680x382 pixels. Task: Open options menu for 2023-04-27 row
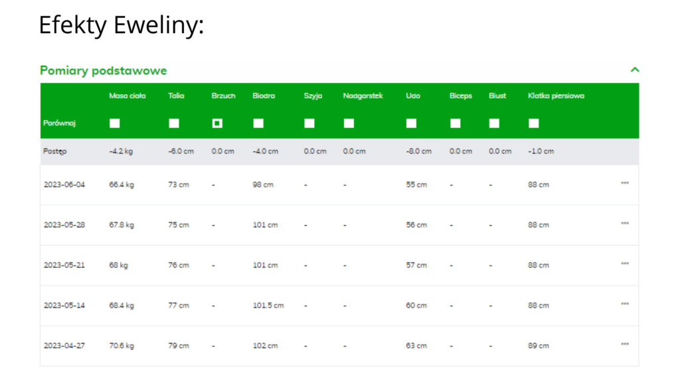(x=624, y=344)
